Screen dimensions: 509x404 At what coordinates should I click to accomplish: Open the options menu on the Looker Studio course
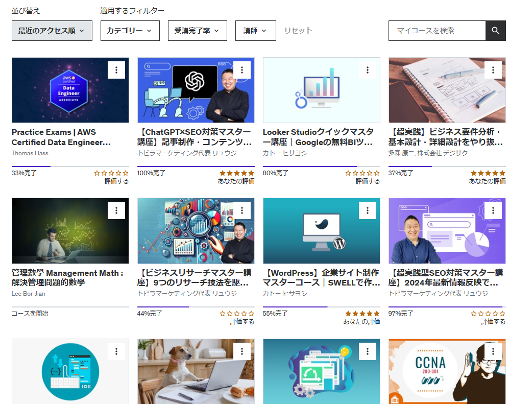coord(368,69)
